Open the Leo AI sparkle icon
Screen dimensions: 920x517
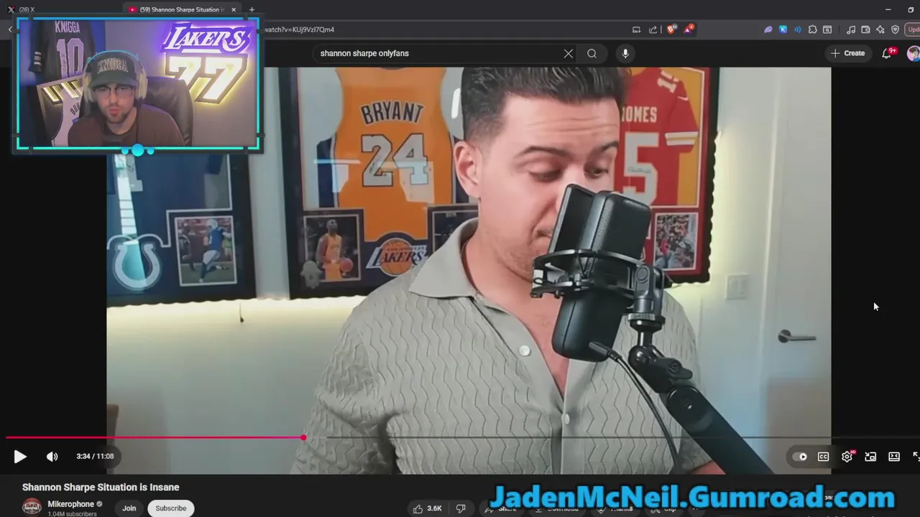click(880, 29)
